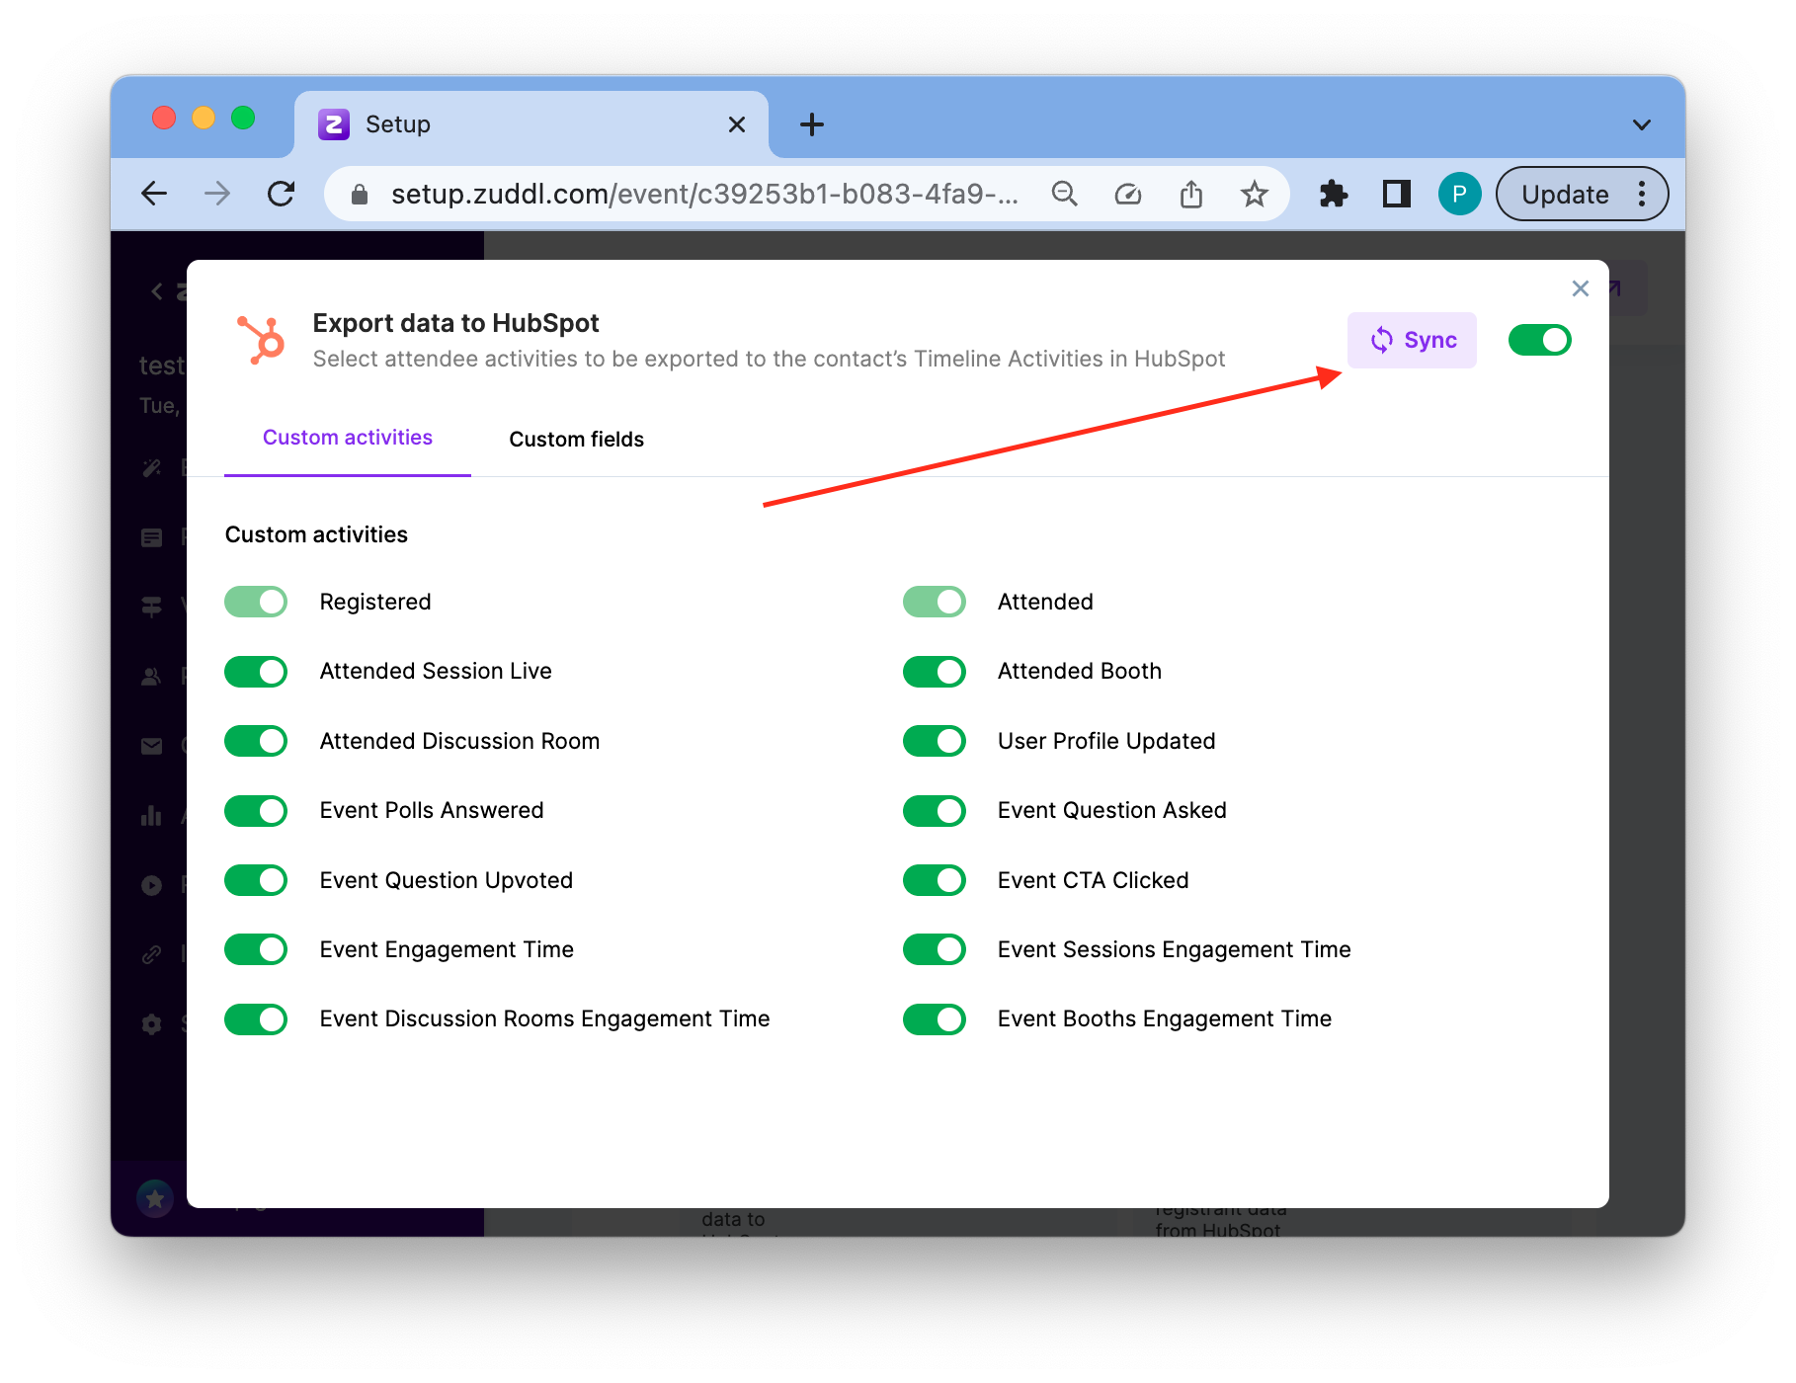Viewport: 1796px width, 1383px height.
Task: Open the play circle sidebar icon
Action: pos(151,885)
